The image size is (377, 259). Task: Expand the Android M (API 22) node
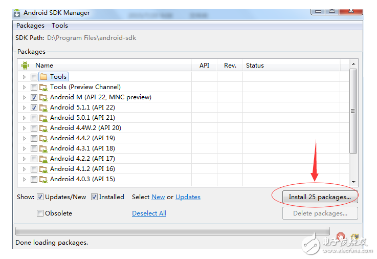click(x=24, y=97)
